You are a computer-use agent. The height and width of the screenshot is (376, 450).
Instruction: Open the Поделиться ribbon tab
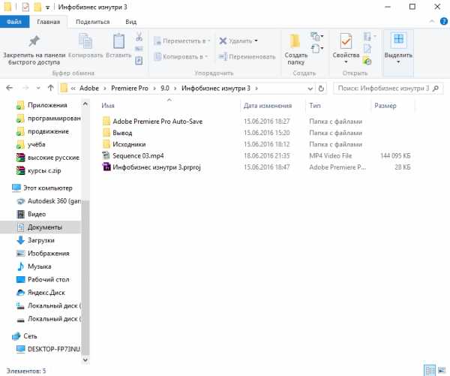[92, 23]
